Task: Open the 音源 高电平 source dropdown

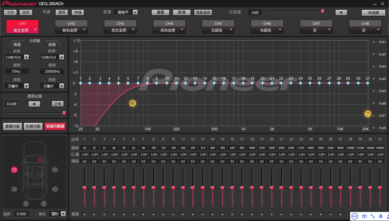Action: pos(135,12)
